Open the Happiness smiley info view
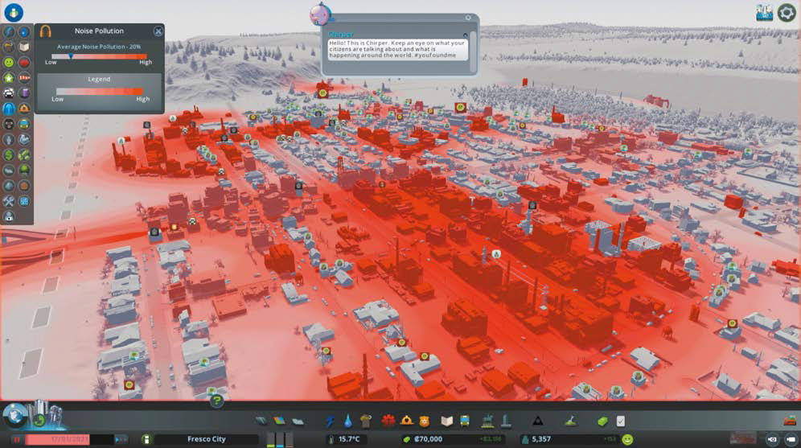 (x=9, y=62)
